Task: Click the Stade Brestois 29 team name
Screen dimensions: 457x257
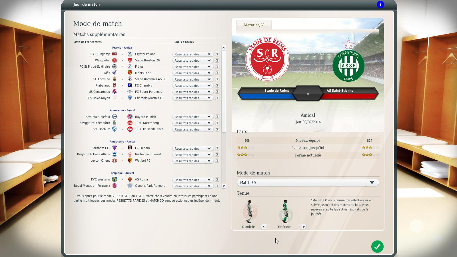Action: point(147,60)
